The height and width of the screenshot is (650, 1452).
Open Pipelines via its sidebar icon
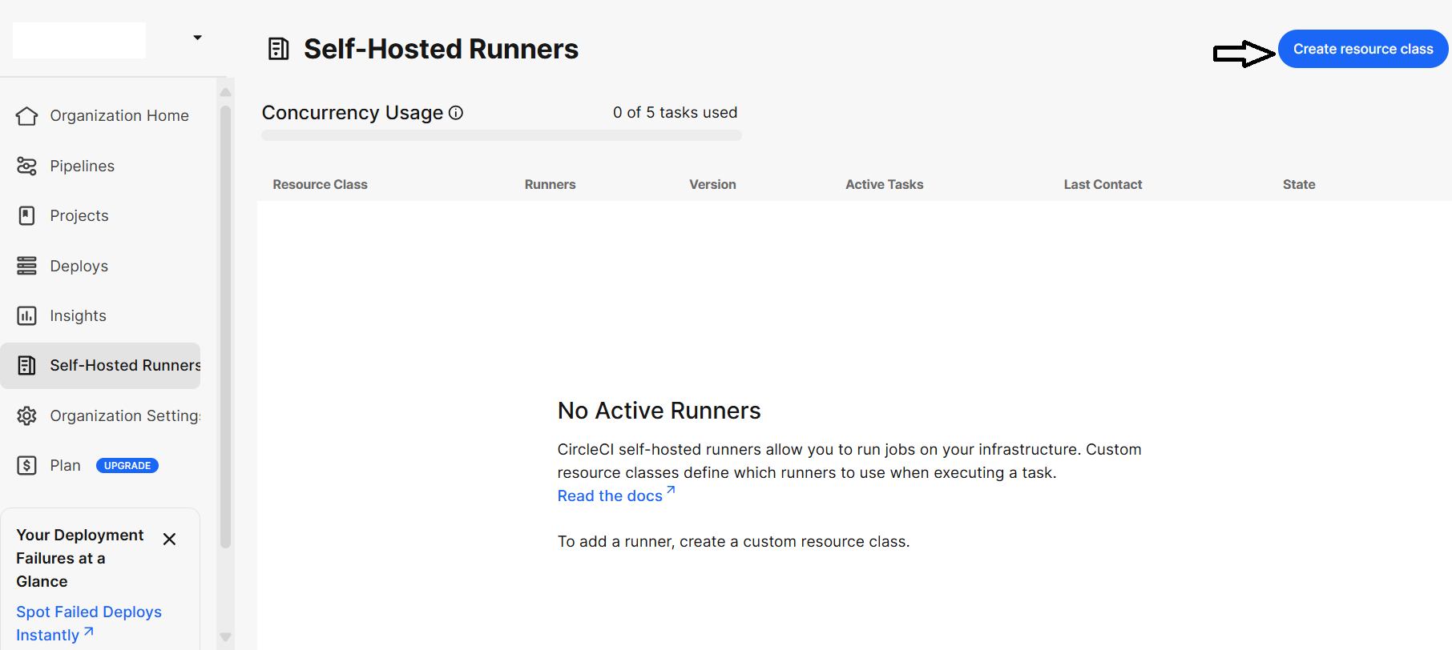click(x=26, y=166)
